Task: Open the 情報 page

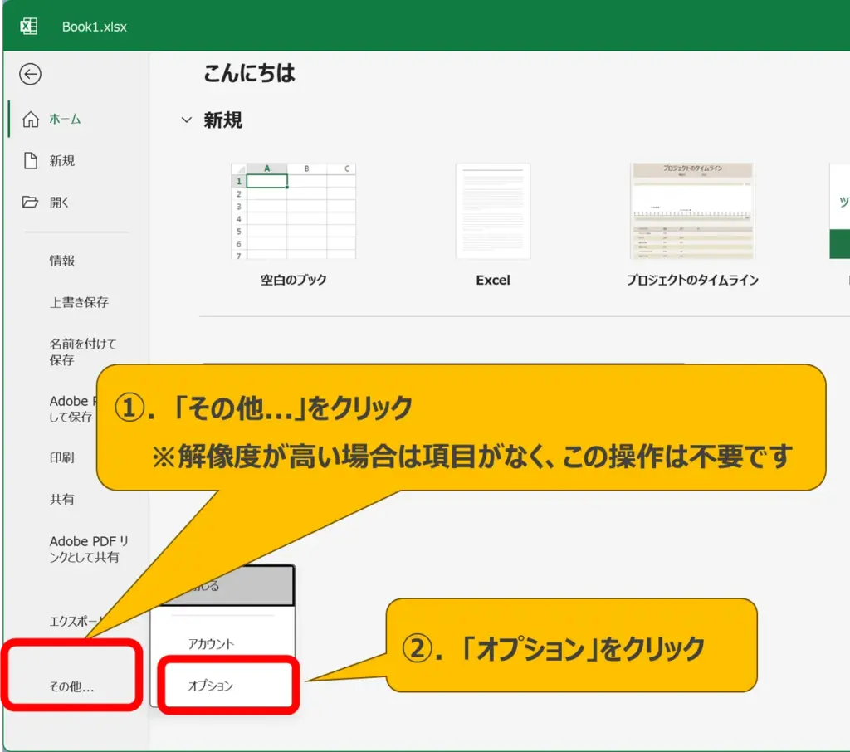Action: click(x=62, y=261)
